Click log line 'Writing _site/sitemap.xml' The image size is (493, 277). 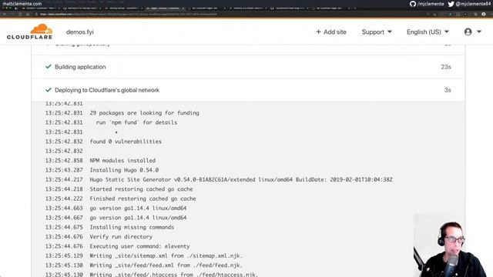click(166, 255)
